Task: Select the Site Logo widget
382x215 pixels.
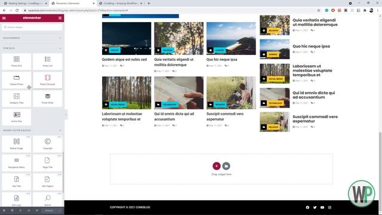Action: [x=17, y=200]
